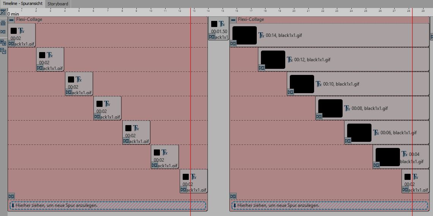The height and width of the screenshot is (216, 433).
Task: Select the 00:06 black1x1.gif clip thumbnail
Action: pos(359,133)
